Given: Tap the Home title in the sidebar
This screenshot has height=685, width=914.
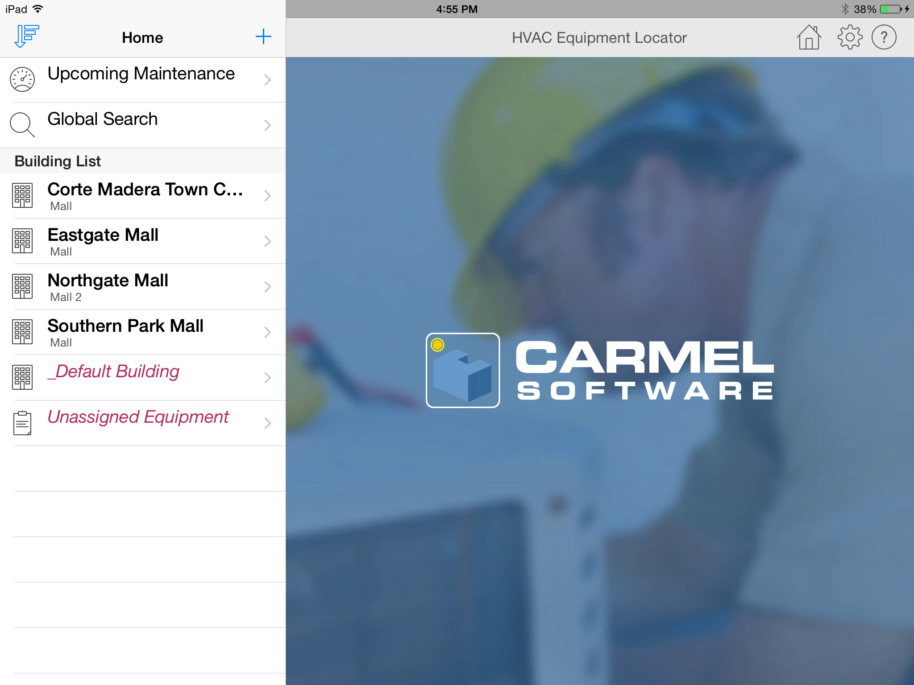Looking at the screenshot, I should [x=142, y=37].
